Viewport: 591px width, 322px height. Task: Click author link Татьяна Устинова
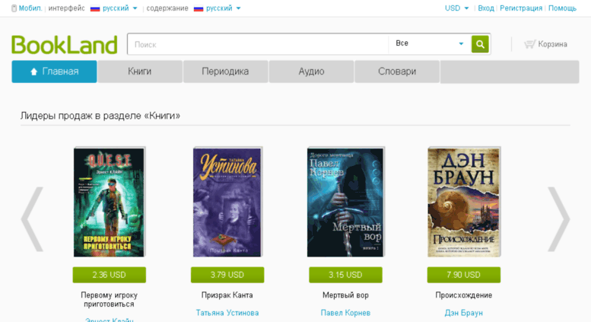tap(227, 313)
